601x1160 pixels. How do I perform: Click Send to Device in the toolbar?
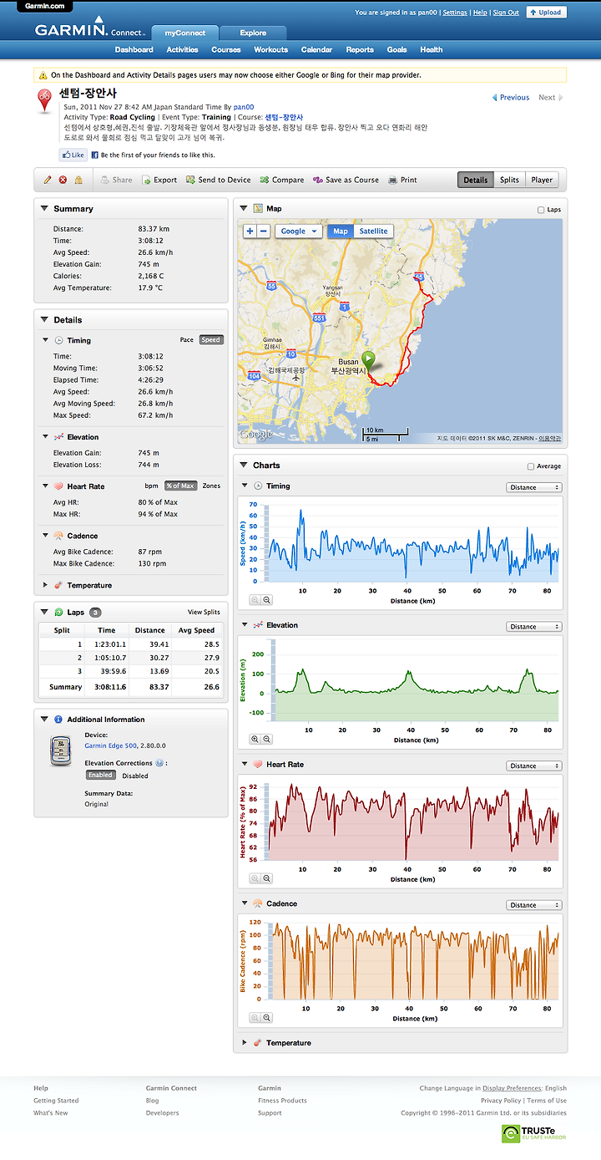[x=218, y=180]
